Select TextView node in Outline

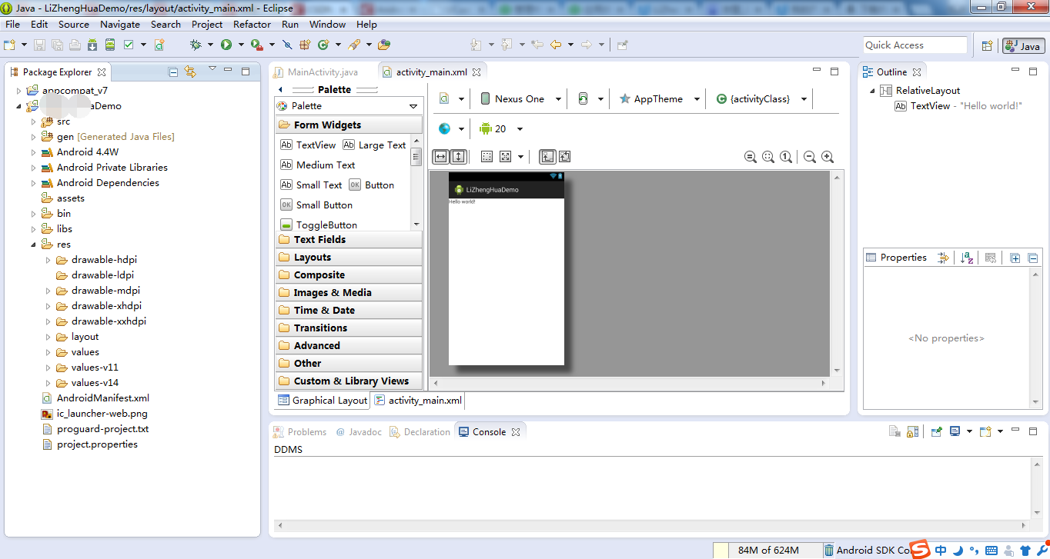coord(958,106)
